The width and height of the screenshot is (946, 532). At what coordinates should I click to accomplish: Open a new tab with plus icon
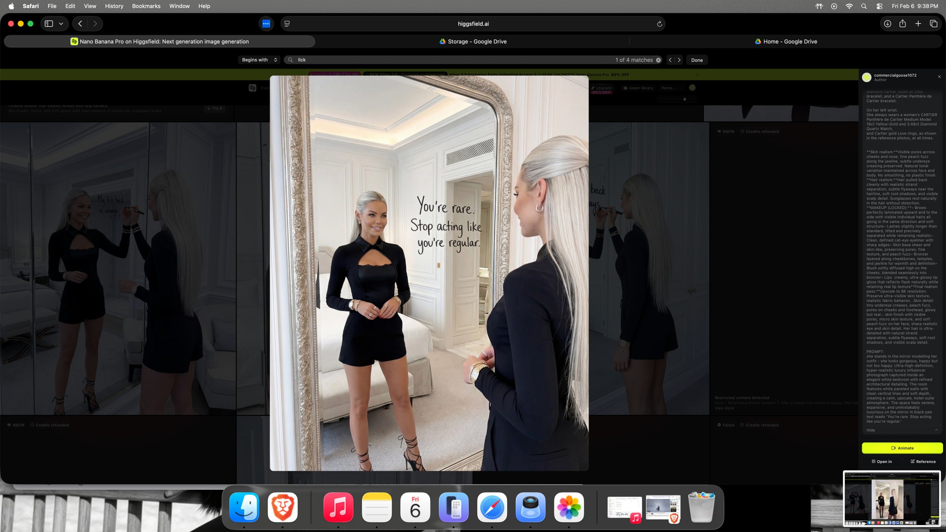(918, 24)
